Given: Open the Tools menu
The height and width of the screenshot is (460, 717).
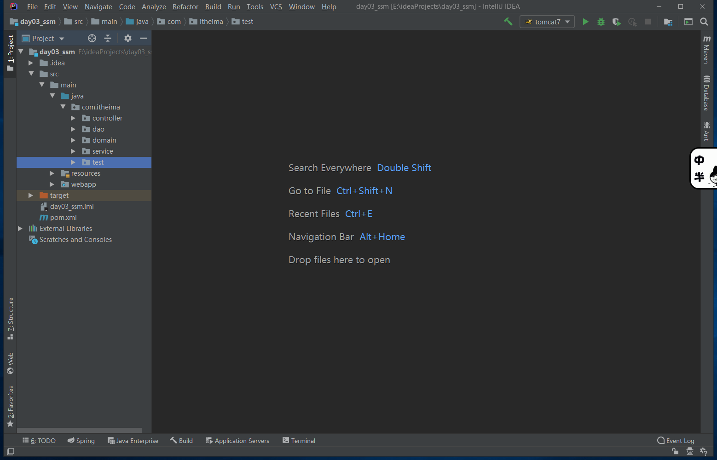Looking at the screenshot, I should point(254,7).
